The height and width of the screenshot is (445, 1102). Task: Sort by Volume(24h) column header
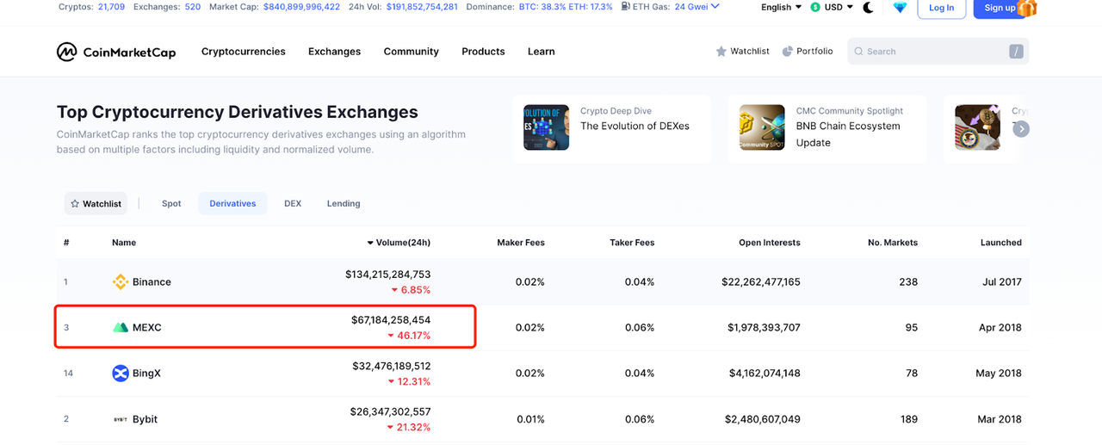coord(399,243)
